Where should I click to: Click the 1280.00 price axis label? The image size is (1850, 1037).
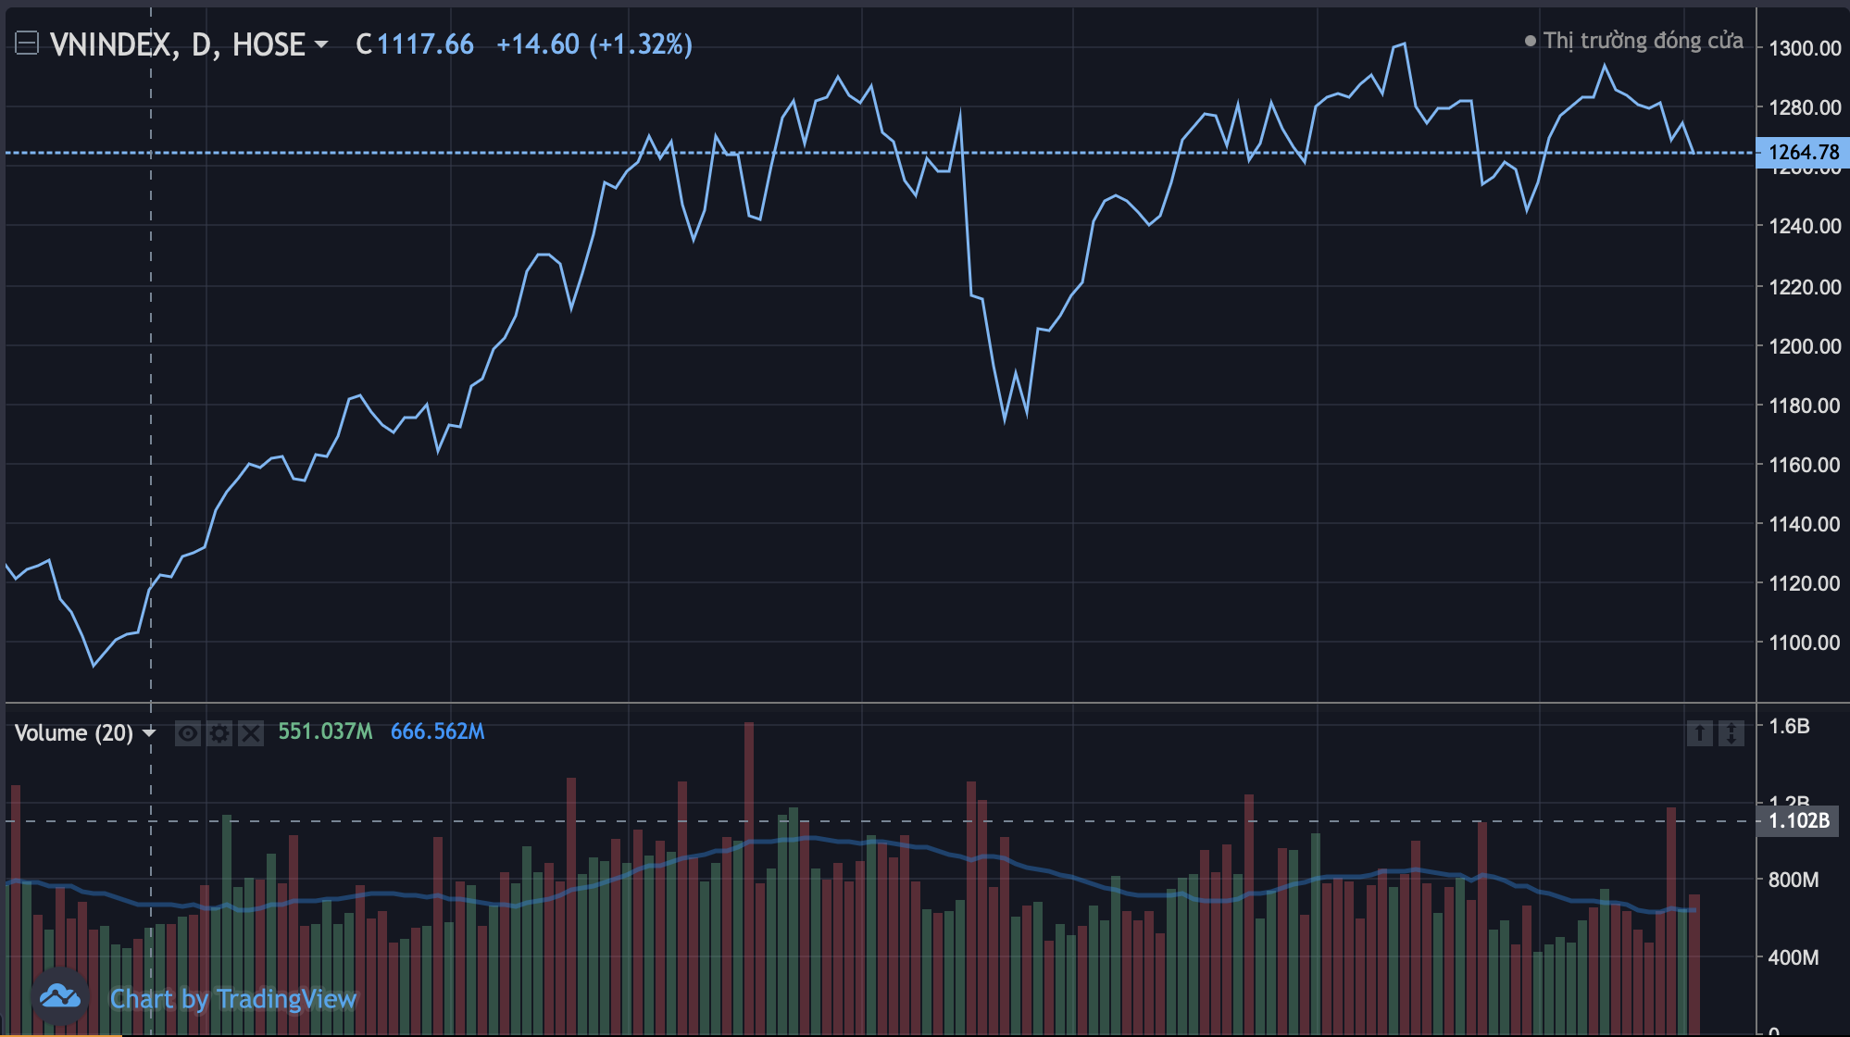click(1805, 107)
